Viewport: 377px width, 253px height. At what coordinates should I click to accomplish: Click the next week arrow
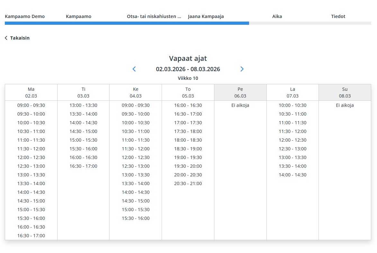pos(242,69)
